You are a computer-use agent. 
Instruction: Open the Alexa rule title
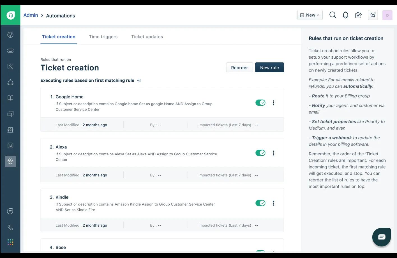coord(61,147)
